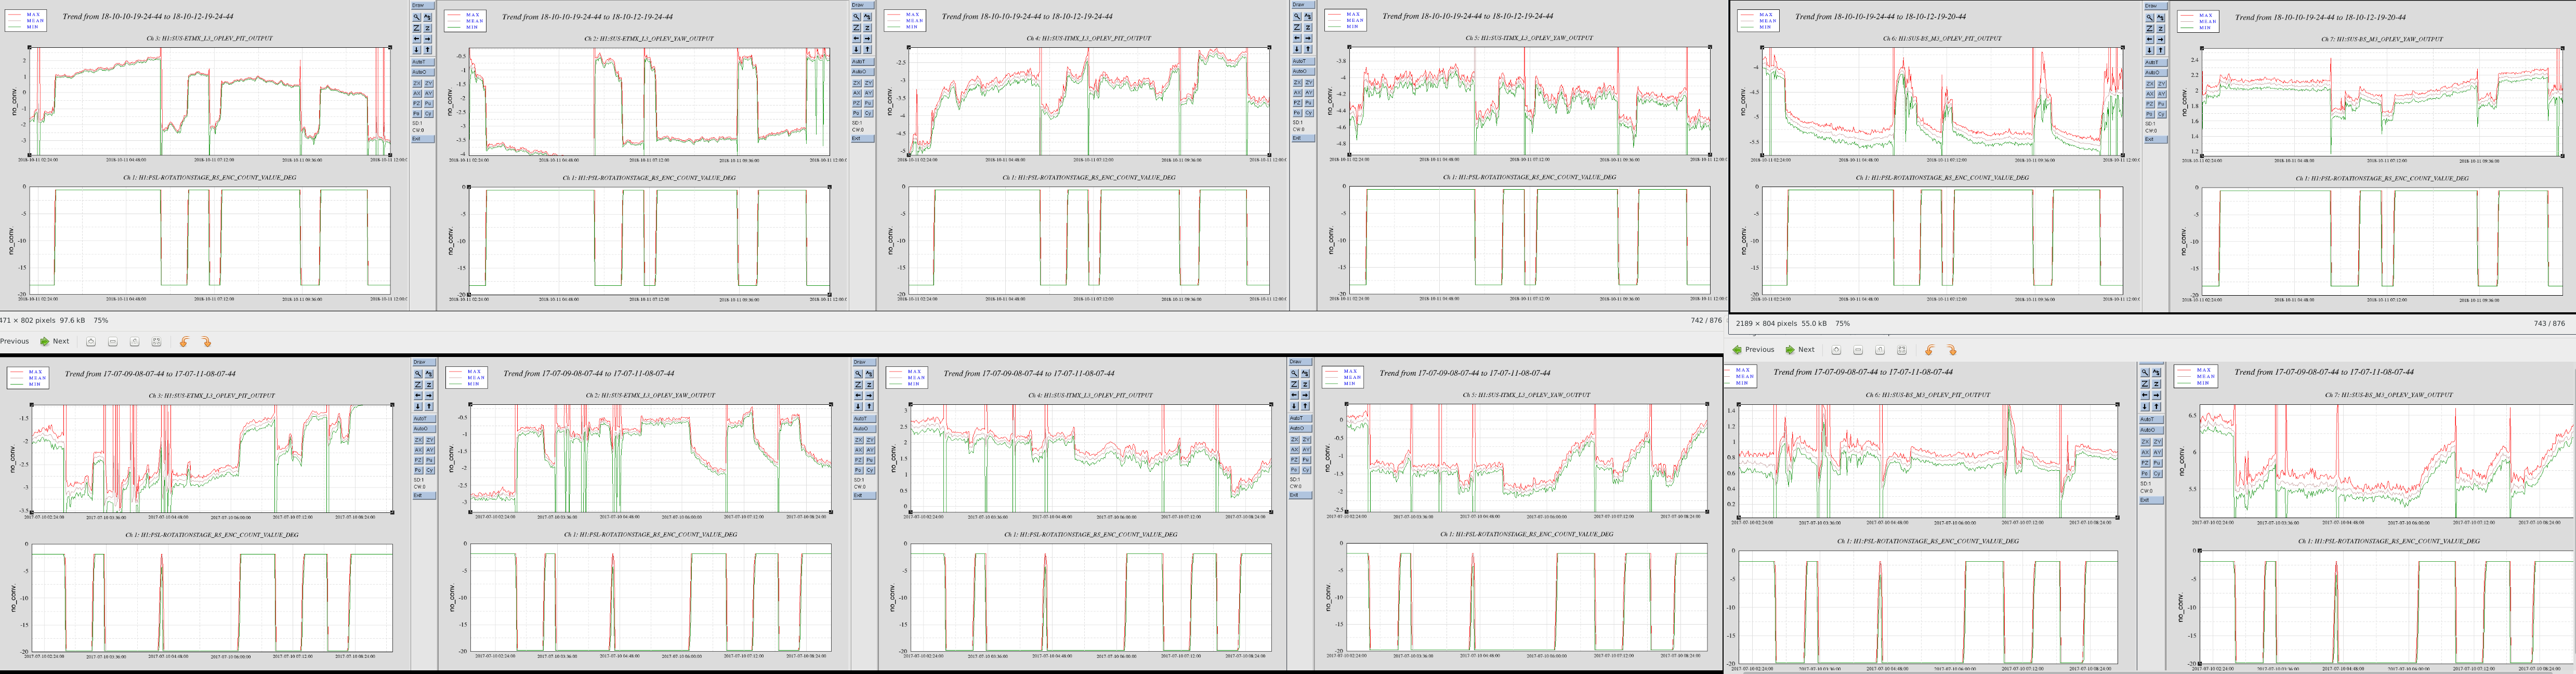Click Cy button beside 2017 BS_M3_OPLEV_YAW plot
The height and width of the screenshot is (674, 2576).
click(x=2157, y=474)
